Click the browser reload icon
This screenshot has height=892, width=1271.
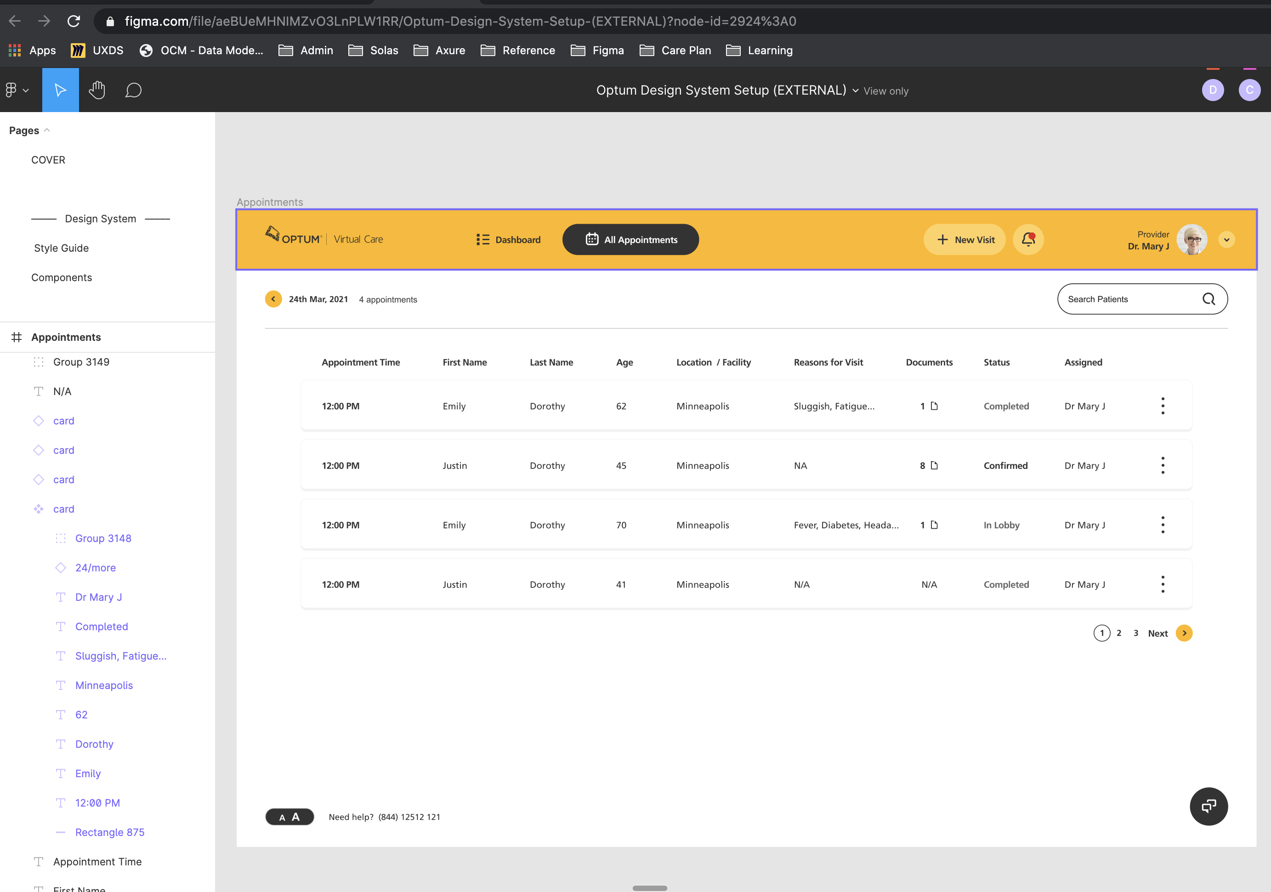(x=74, y=21)
